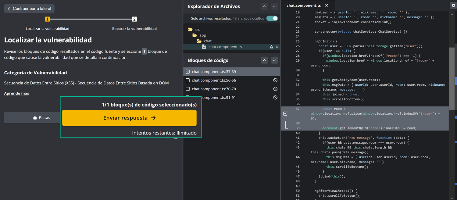Expand Bloques de código with down chevron
This screenshot has height=200, width=457.
pos(274,60)
